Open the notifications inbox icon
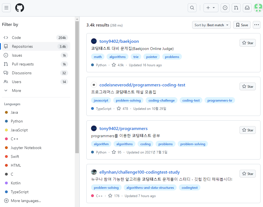The height and width of the screenshot is (207, 263). pyautogui.click(x=247, y=8)
